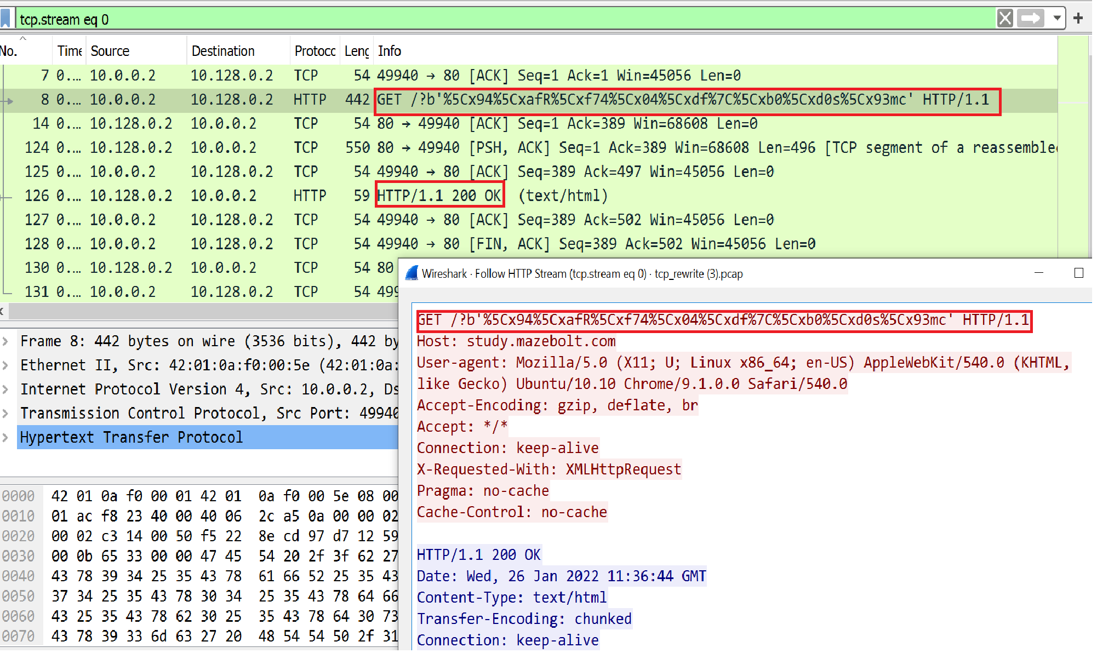
Task: Sort packets by the Source column header
Action: (110, 51)
